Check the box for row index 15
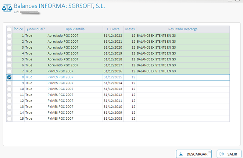 [x=9, y=119]
